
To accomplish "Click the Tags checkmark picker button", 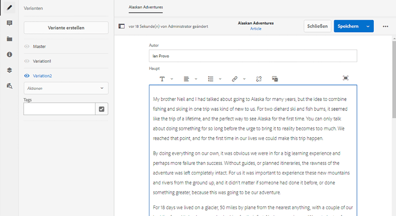I will coord(101,109).
